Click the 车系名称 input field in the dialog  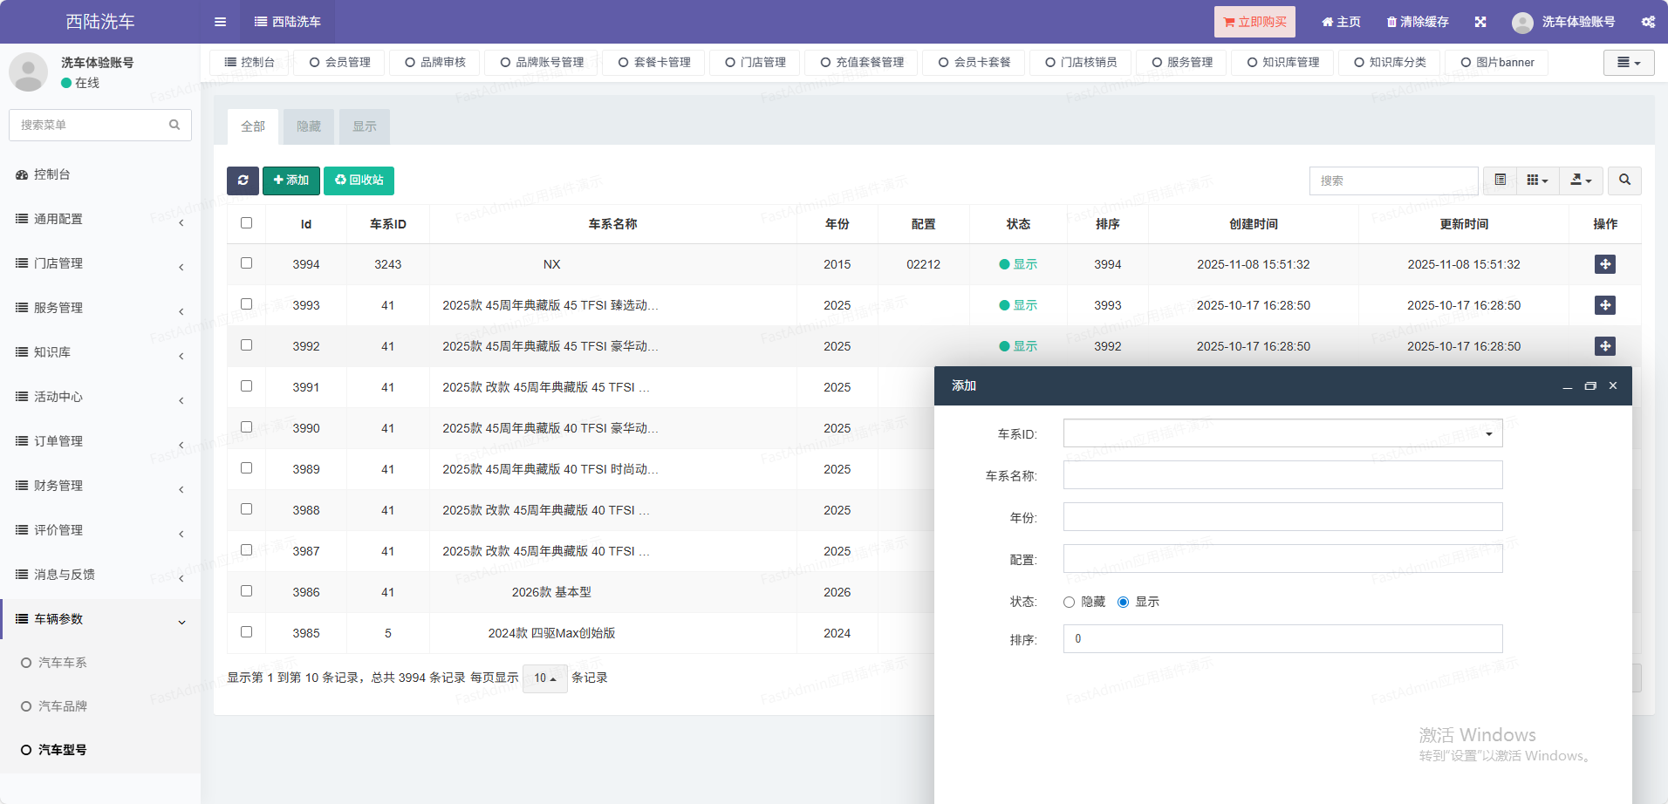(x=1282, y=475)
